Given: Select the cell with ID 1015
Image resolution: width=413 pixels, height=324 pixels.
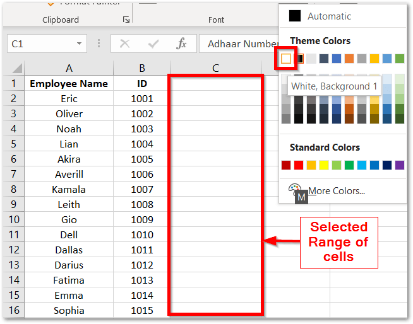Looking at the screenshot, I should 142,310.
